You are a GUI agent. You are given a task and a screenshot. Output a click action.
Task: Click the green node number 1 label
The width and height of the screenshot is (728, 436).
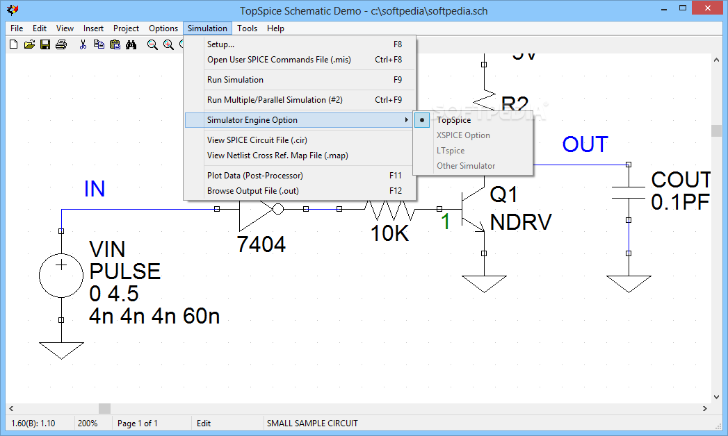446,221
